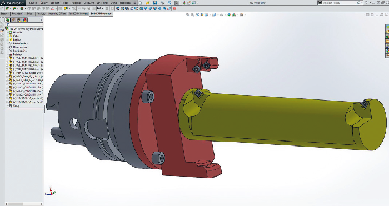Open dropdown arrow beside command search box
The height and width of the screenshot is (206, 389).
tap(362, 3)
